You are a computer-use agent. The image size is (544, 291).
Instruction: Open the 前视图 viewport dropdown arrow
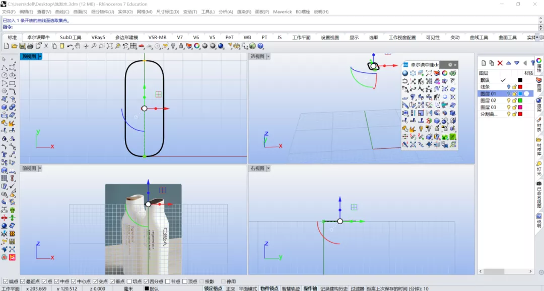tap(40, 168)
